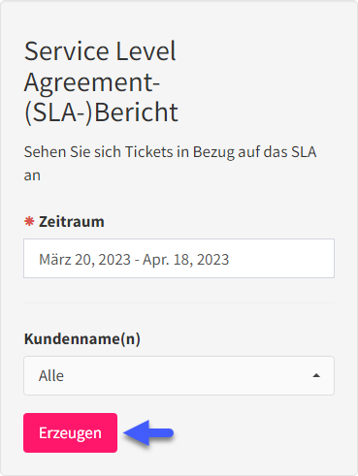Click the pink Erzeugen button
Viewport: 358px width, 476px height.
(70, 432)
